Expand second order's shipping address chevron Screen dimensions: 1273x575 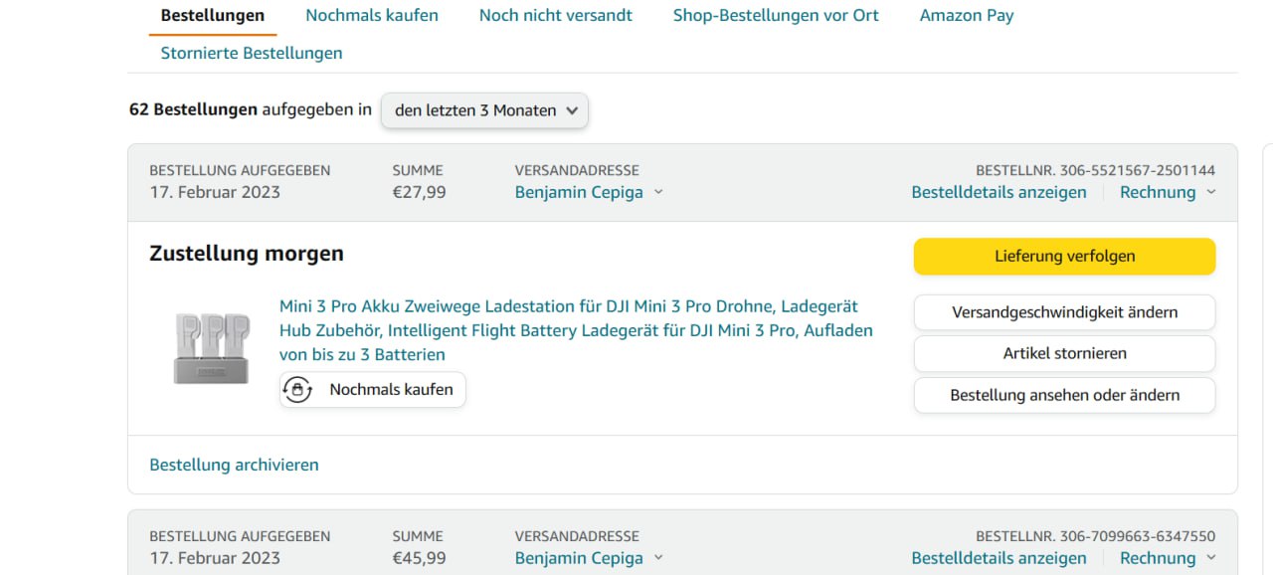(658, 559)
